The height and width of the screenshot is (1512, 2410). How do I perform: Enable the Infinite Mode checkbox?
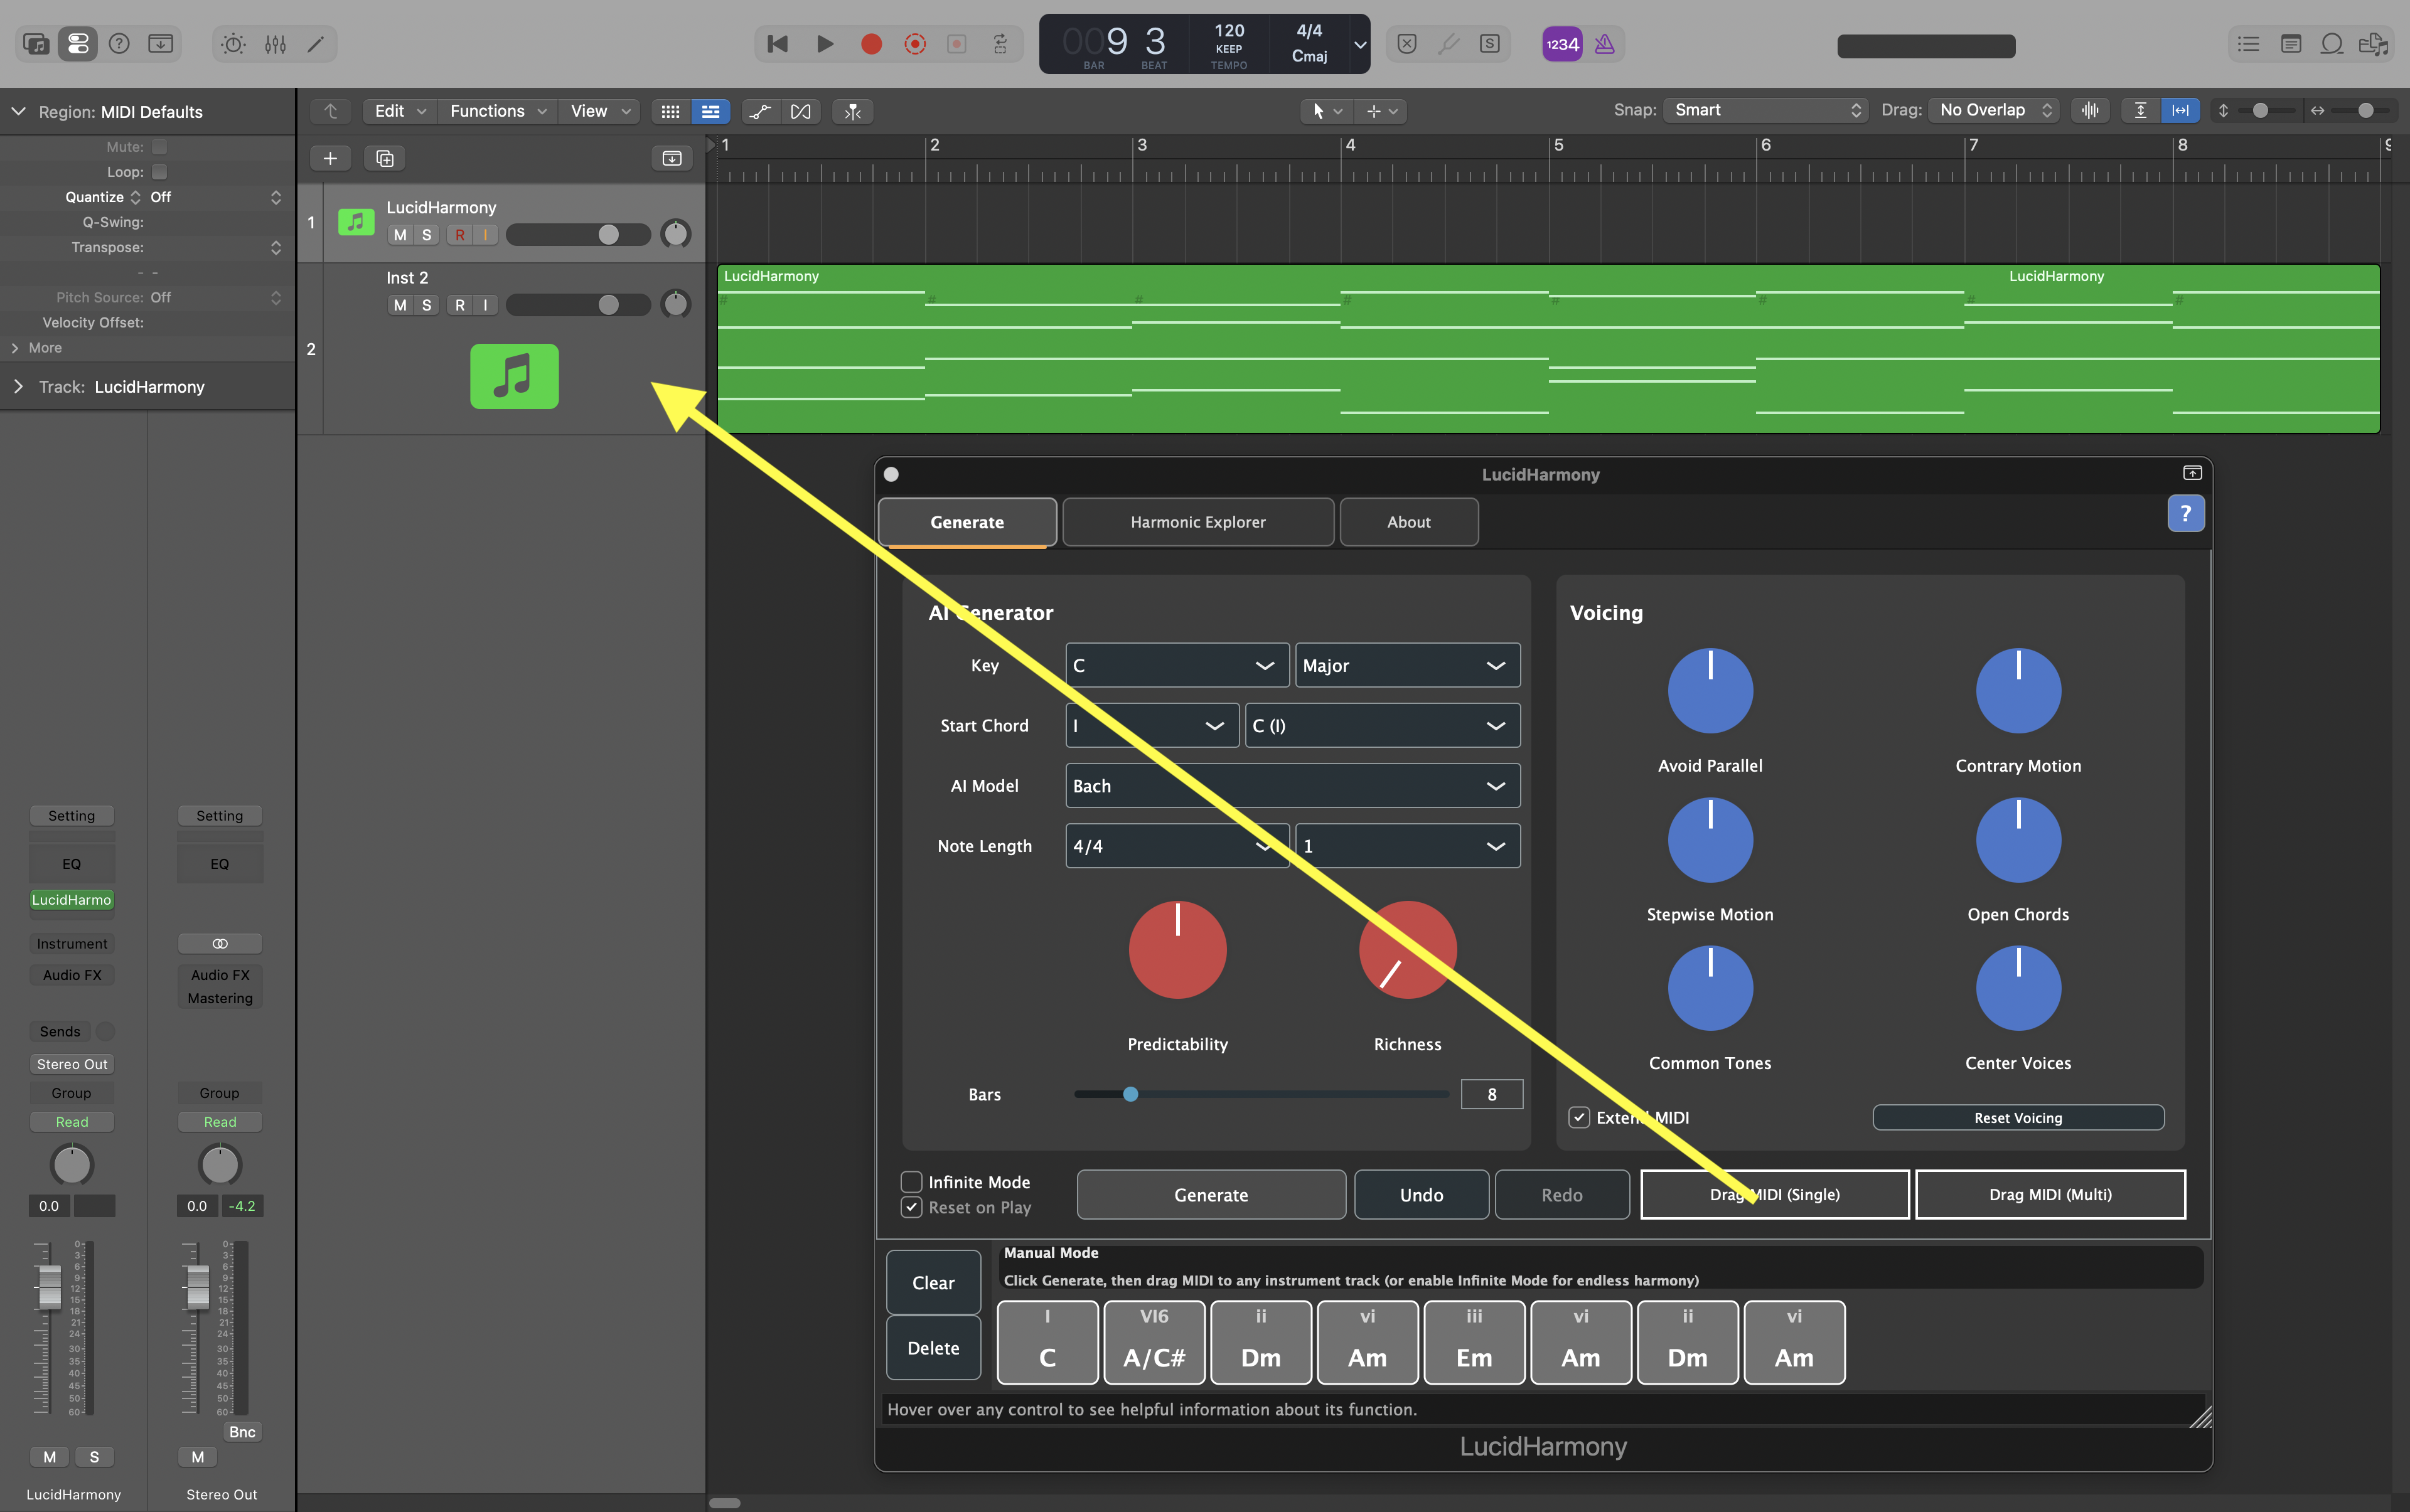911,1182
